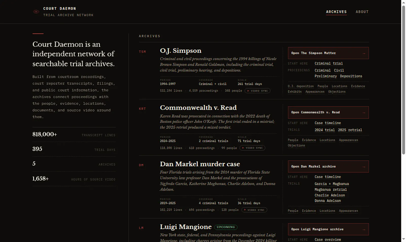The height and width of the screenshot is (242, 406).
Task: Open Karen Read Case timeline link
Action: tap(328, 123)
